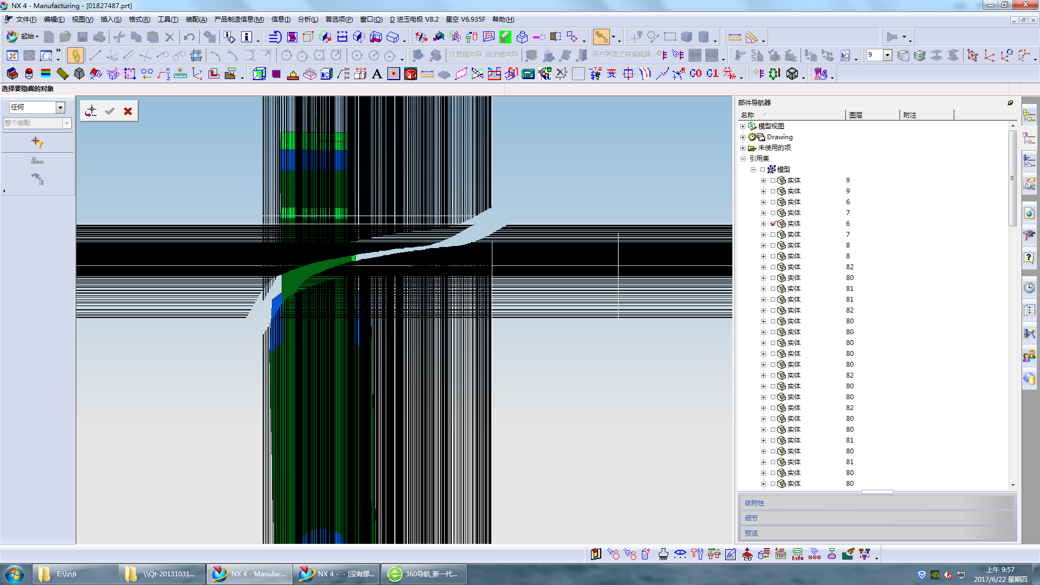Click the measure distance ruler icon
Screen dimensions: 1040x585
coord(735,37)
